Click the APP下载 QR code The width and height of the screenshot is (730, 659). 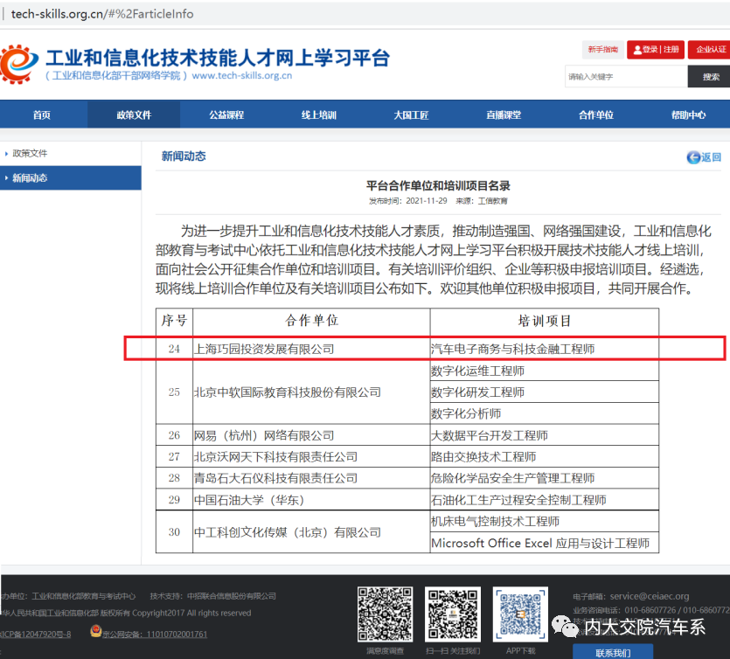[520, 614]
